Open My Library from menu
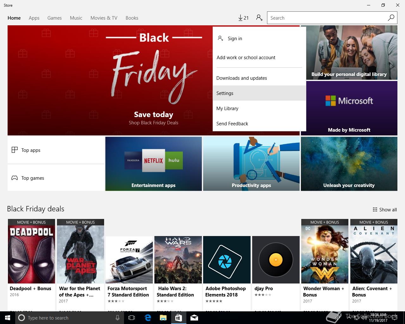Viewport: 405px width, 324px height. pyautogui.click(x=259, y=108)
